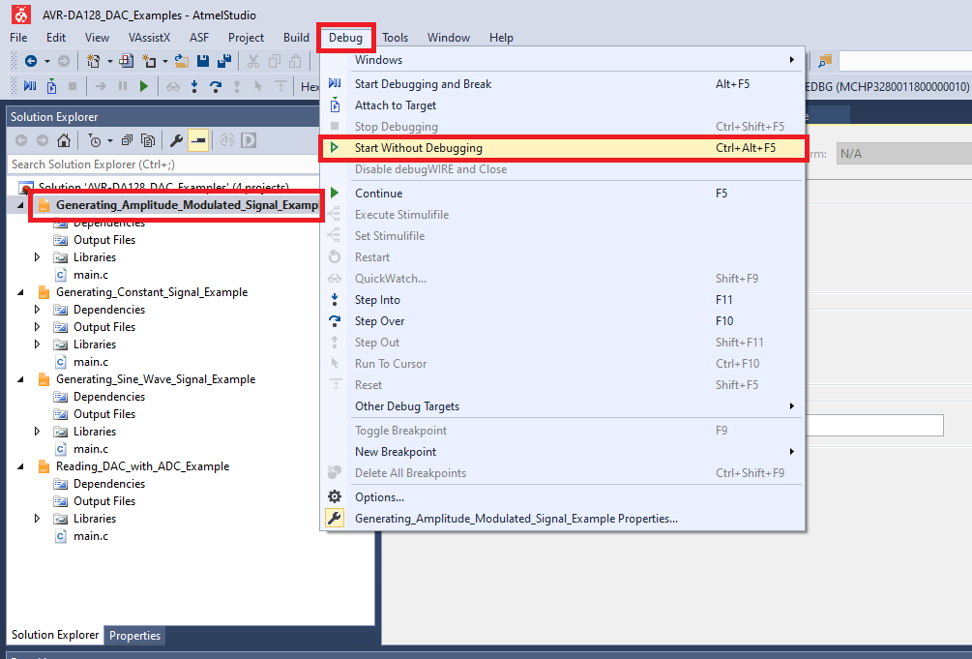
Task: Open Options... from Debug menu
Action: click(x=562, y=497)
